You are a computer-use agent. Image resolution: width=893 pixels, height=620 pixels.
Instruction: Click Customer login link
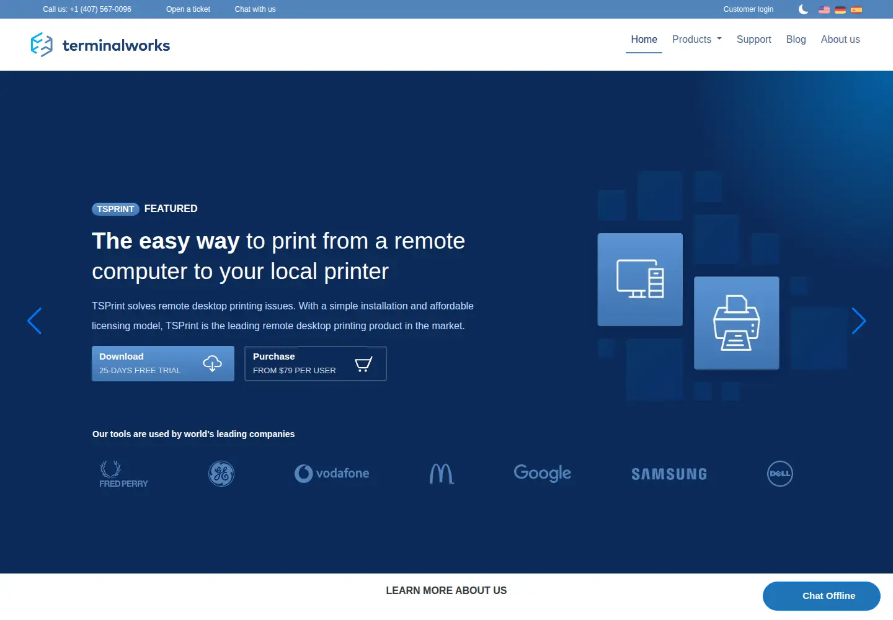[748, 9]
